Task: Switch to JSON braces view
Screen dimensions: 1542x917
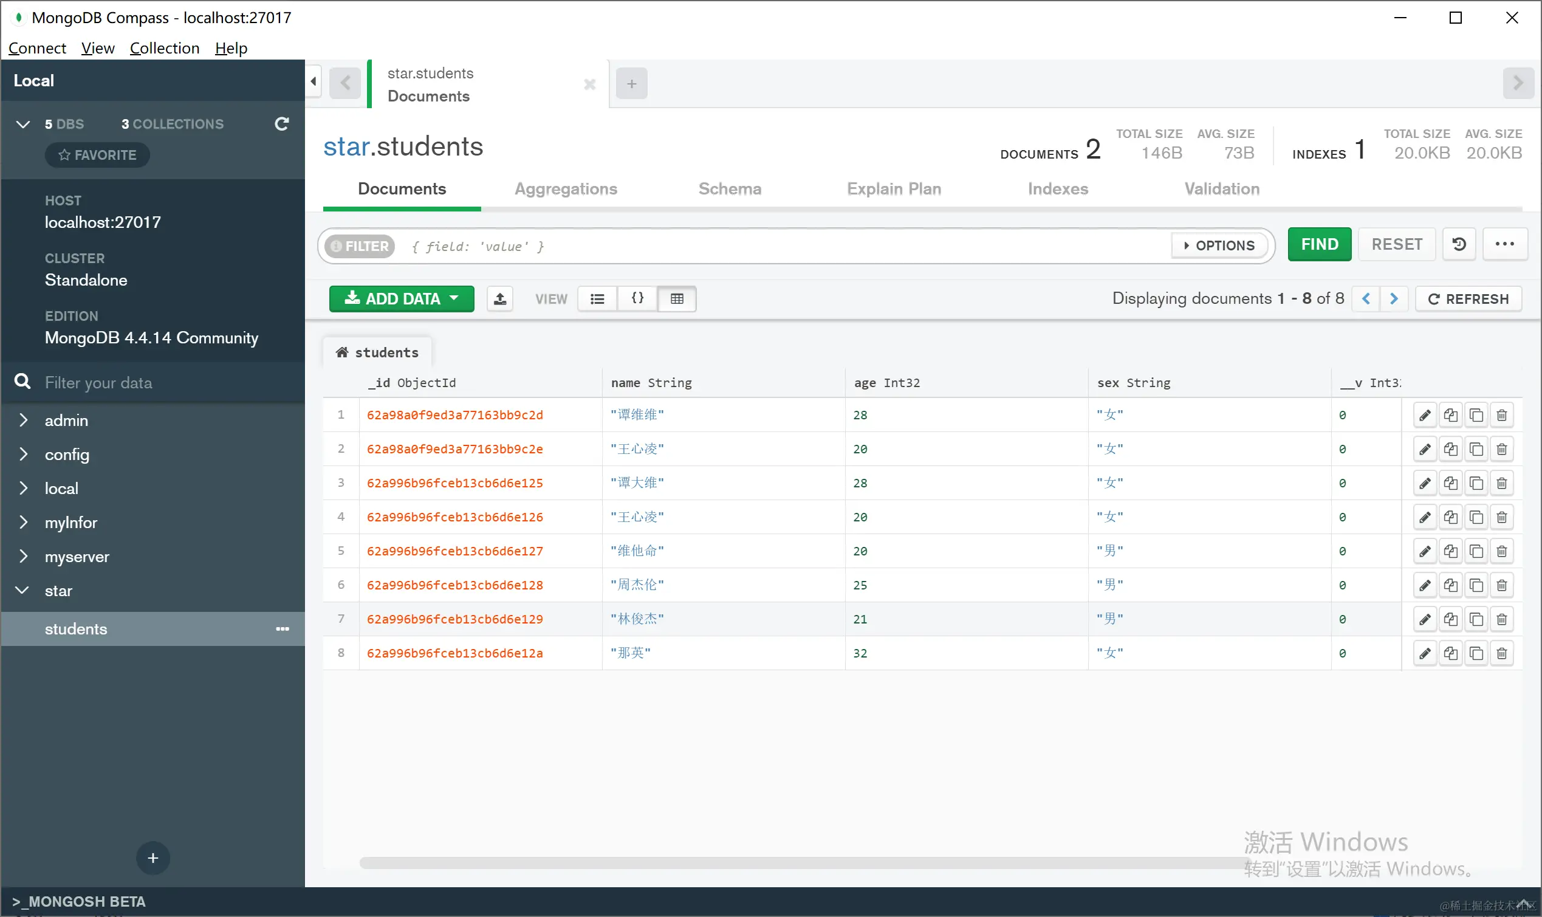Action: pos(637,299)
